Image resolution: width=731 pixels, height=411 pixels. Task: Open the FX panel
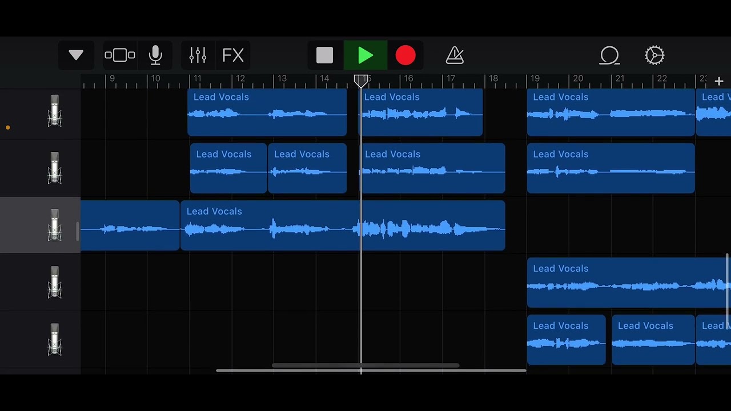(233, 55)
